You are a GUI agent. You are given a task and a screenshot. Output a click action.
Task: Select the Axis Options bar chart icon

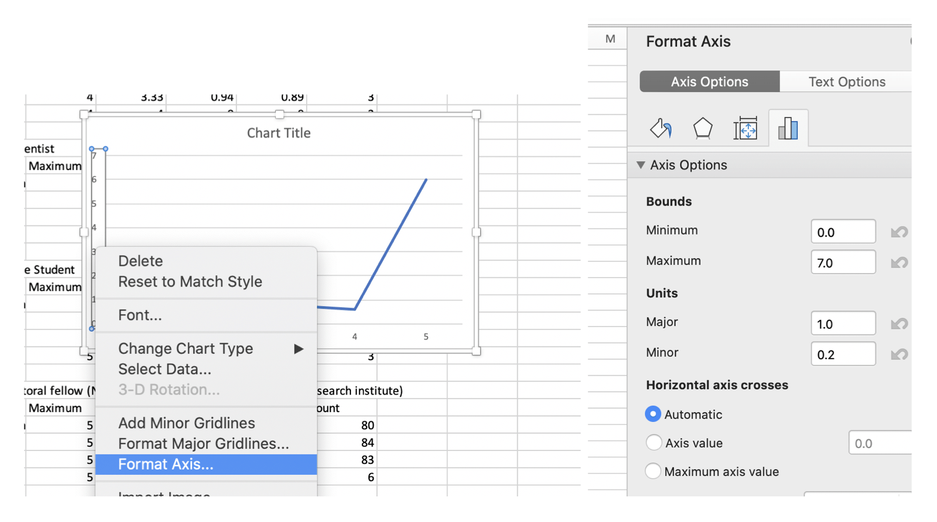point(787,129)
